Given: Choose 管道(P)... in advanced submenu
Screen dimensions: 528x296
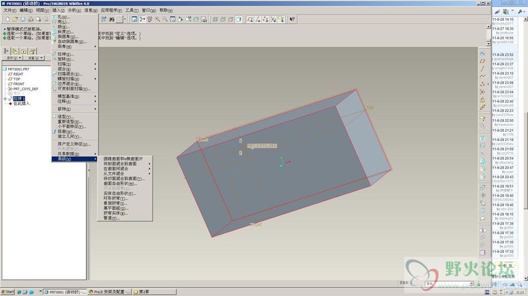Looking at the screenshot, I should 124,218.
